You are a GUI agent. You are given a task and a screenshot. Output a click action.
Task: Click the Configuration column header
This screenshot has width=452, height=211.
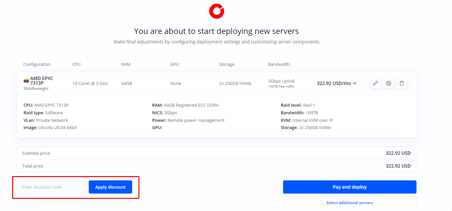point(37,64)
